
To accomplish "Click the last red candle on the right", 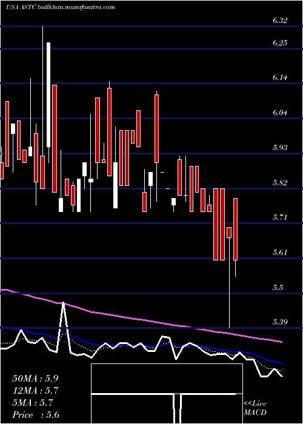I will 235,230.
